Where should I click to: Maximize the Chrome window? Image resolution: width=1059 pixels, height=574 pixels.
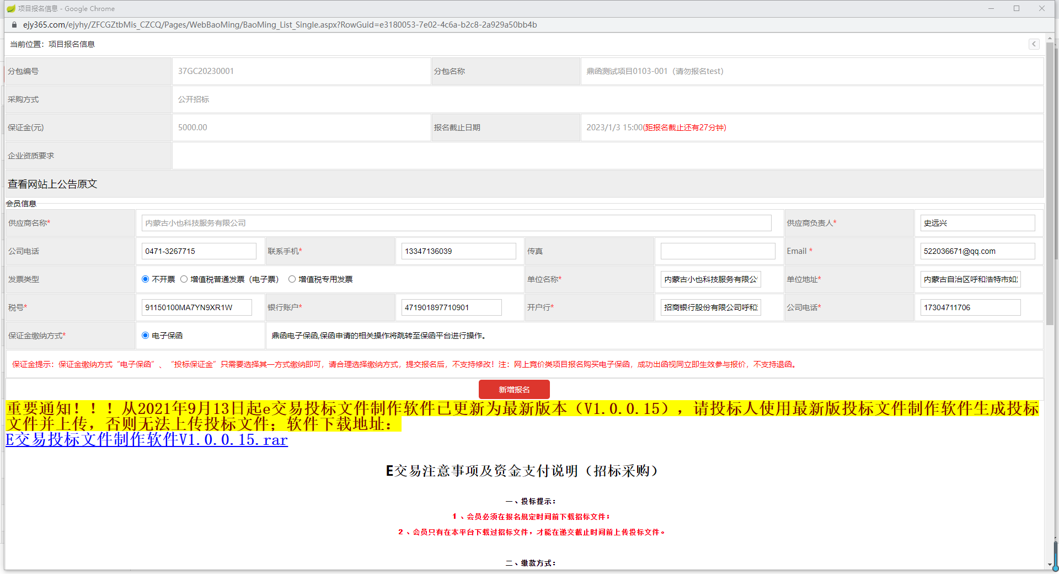[1017, 8]
